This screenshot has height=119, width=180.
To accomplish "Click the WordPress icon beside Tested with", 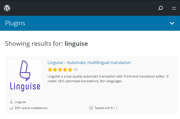I will pyautogui.click(x=91, y=108).
